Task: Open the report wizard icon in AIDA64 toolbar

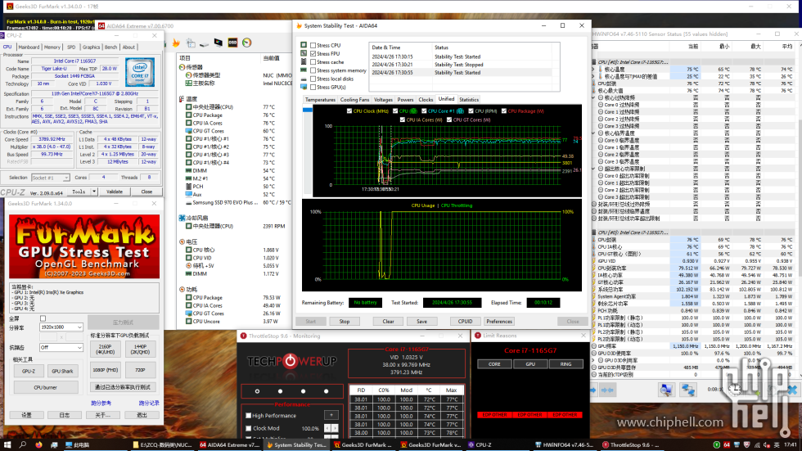Action: pos(191,43)
